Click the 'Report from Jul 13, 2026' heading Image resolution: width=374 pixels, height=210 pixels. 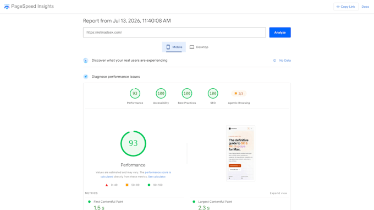(127, 21)
